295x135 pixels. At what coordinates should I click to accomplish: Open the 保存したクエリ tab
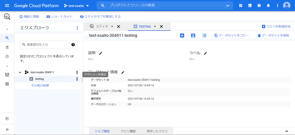tap(157, 131)
